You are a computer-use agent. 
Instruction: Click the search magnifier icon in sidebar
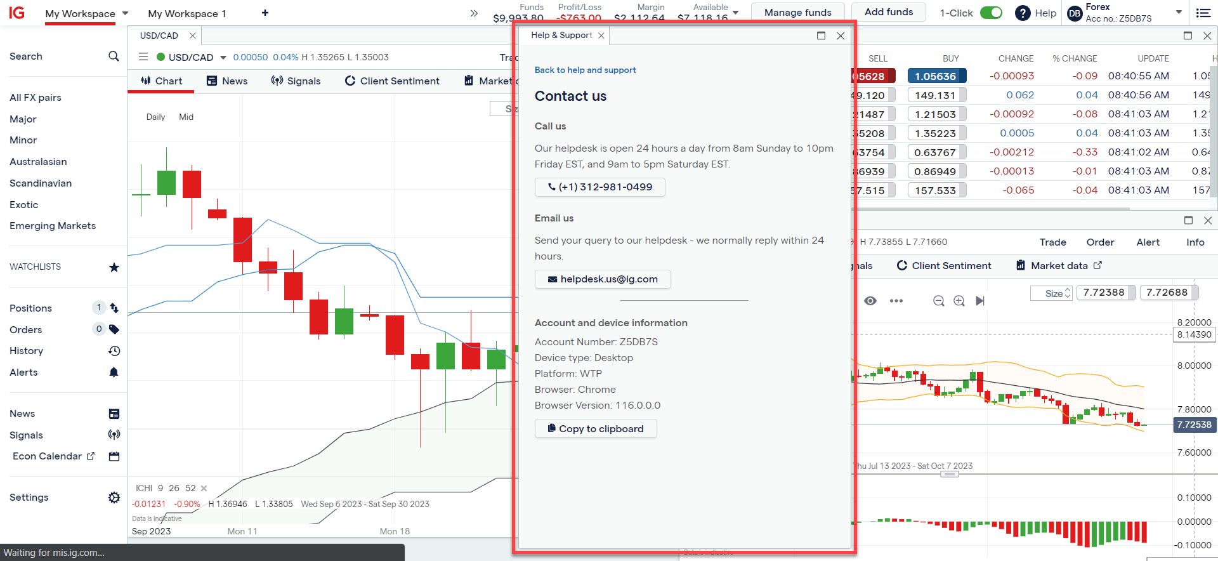pyautogui.click(x=114, y=56)
